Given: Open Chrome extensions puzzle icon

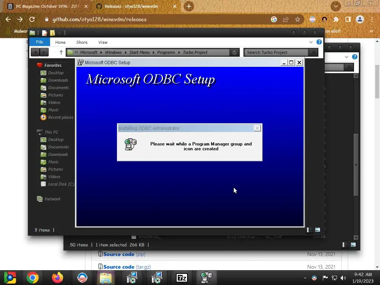Looking at the screenshot, I should pyautogui.click(x=336, y=19).
